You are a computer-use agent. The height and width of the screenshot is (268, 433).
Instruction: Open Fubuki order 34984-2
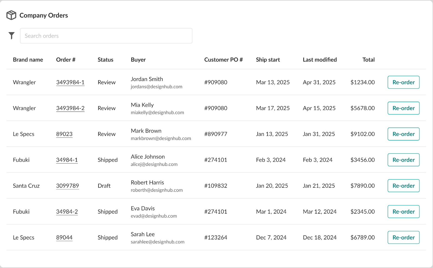[67, 212]
